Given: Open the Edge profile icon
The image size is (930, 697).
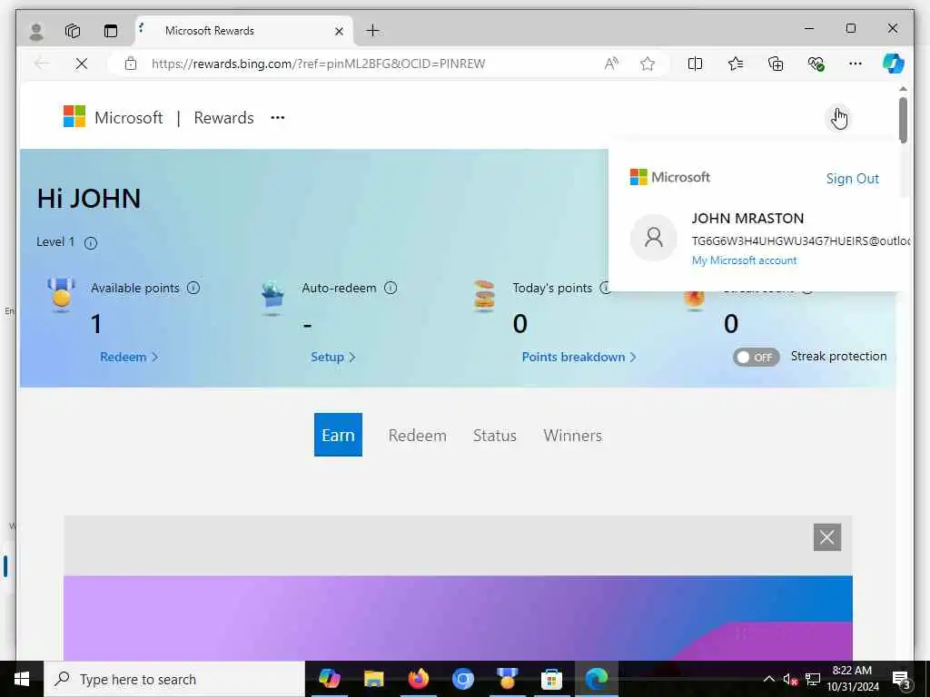Looking at the screenshot, I should (36, 31).
